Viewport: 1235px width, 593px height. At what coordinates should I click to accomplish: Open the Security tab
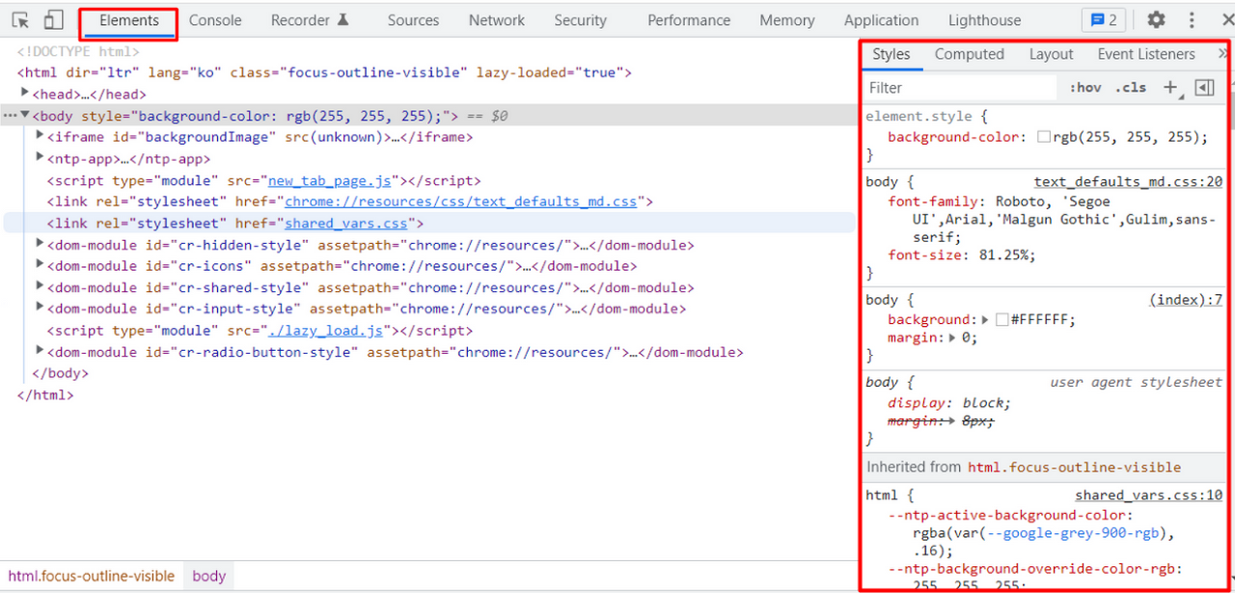click(x=580, y=20)
